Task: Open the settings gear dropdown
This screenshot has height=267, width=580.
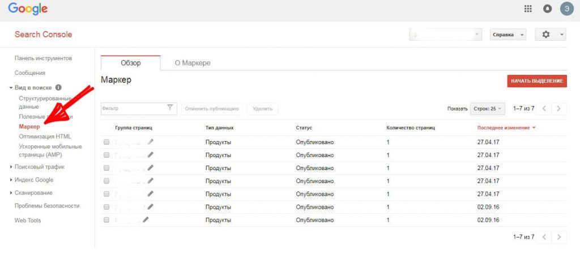Action: click(551, 35)
